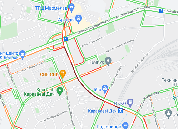
Task: Select the Аркадія shopping marker
Action: pyautogui.click(x=79, y=19)
